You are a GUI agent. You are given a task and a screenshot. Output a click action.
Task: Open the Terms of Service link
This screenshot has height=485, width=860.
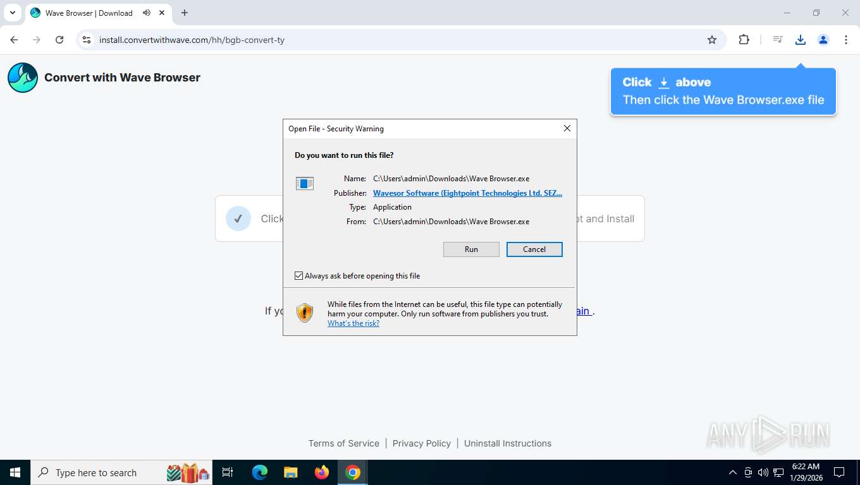344,443
